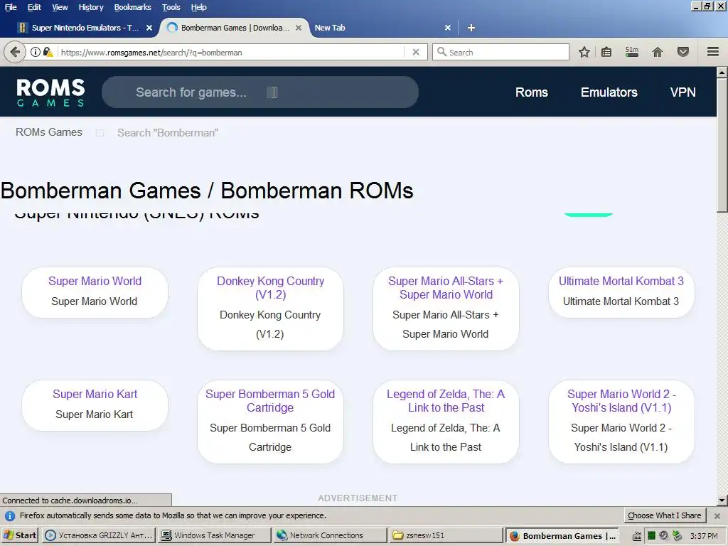Open Super Mario All-Stars + Super Mario World
728x546 pixels.
[x=446, y=287]
